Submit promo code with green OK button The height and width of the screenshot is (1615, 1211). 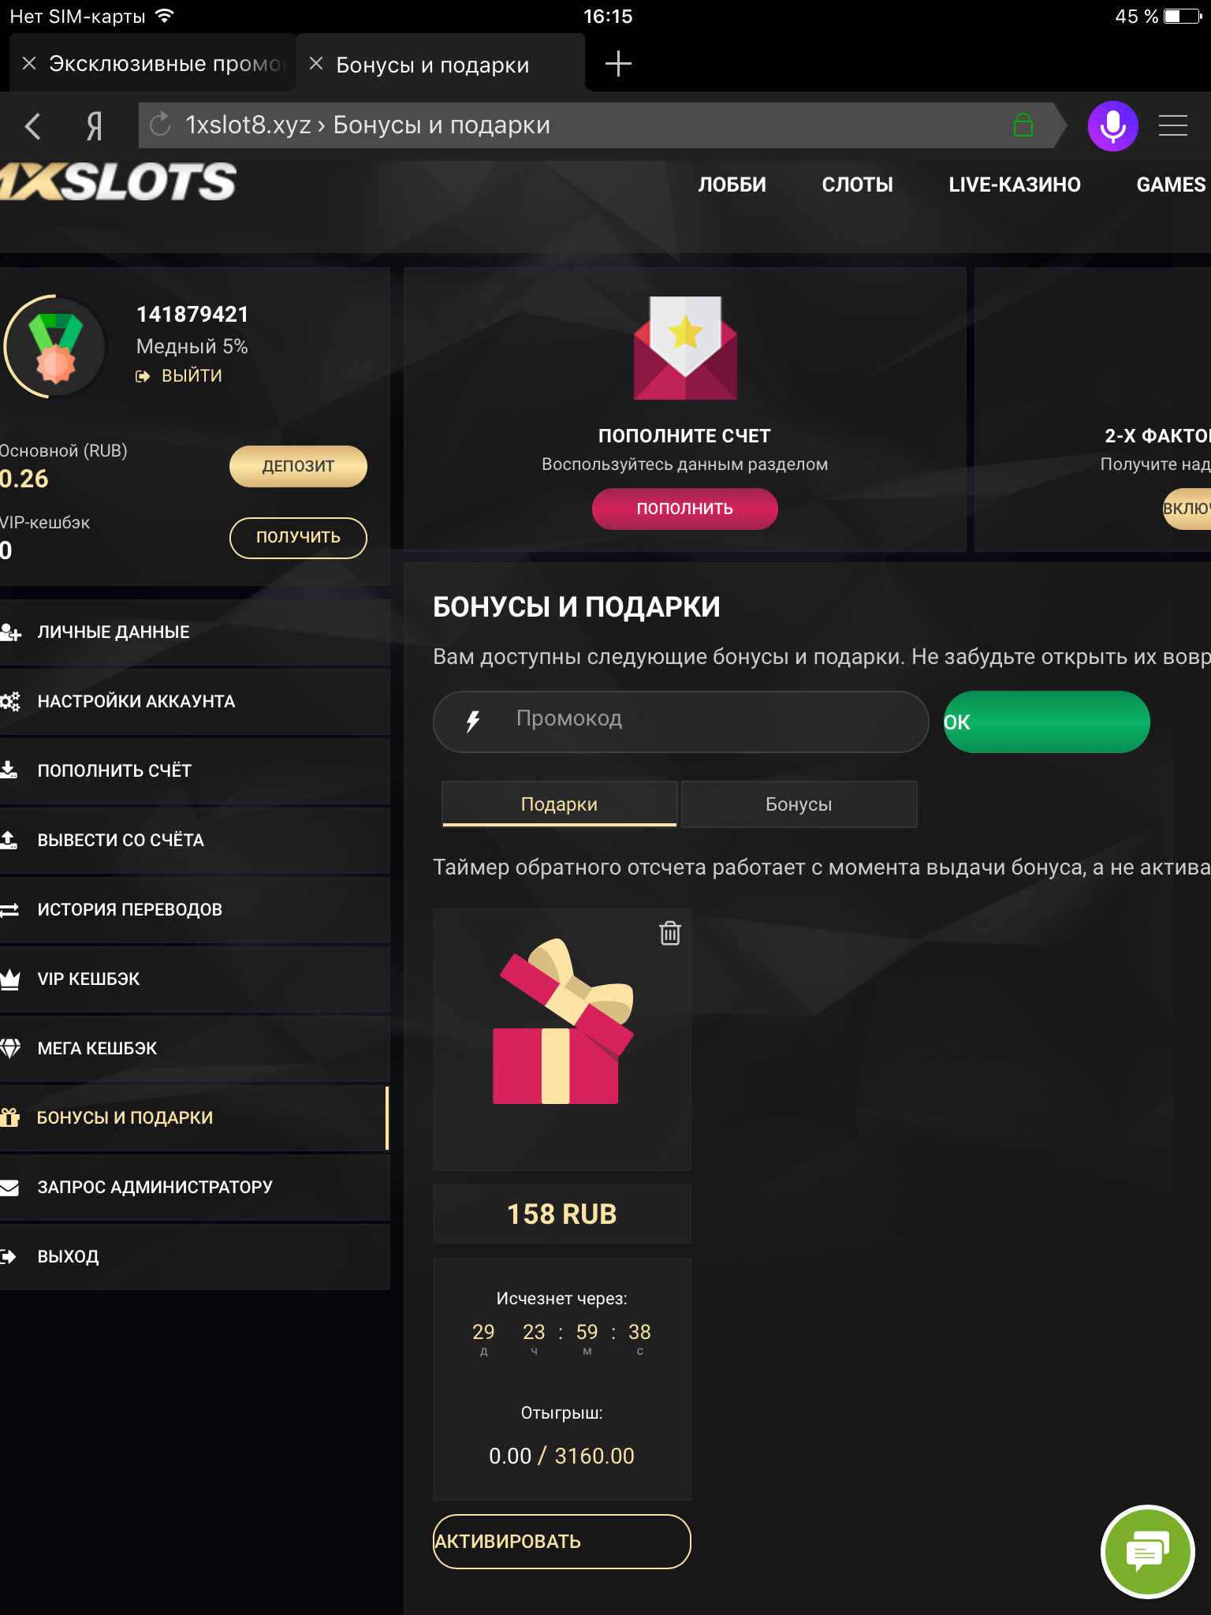pos(1046,722)
